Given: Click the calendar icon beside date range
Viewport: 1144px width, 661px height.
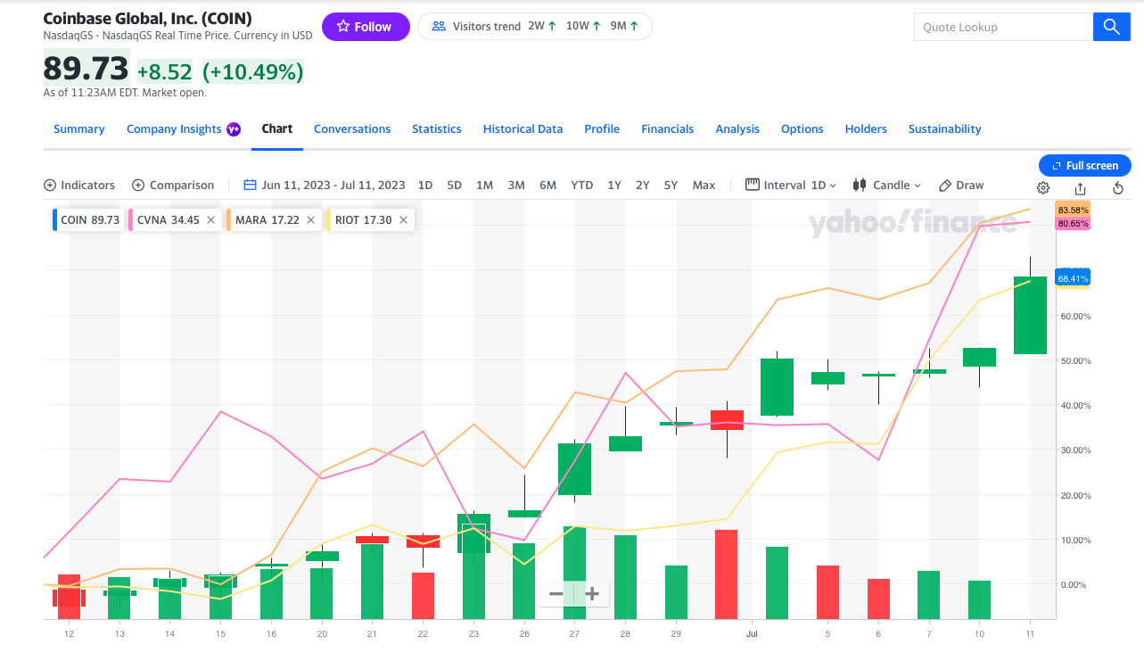Looking at the screenshot, I should 250,185.
